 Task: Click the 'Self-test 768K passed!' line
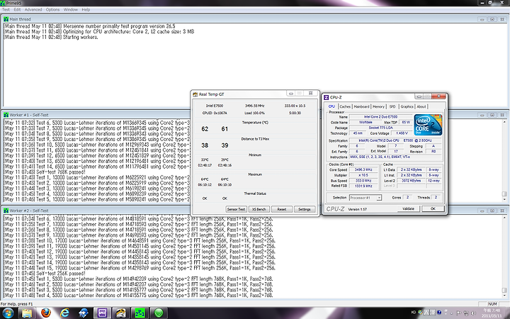45,172
